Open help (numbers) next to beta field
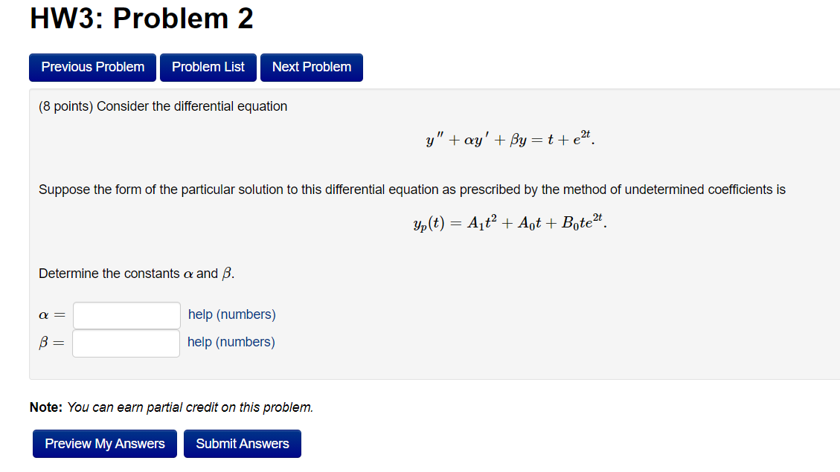This screenshot has height=472, width=840. point(231,341)
